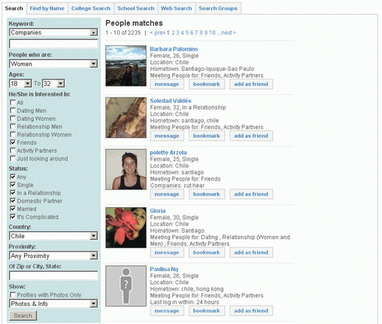Click Soledad Valdés profile photo
This screenshot has width=382, height=324.
126,118
